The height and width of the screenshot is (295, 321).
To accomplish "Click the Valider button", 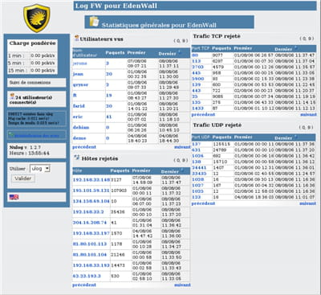I will [23, 178].
